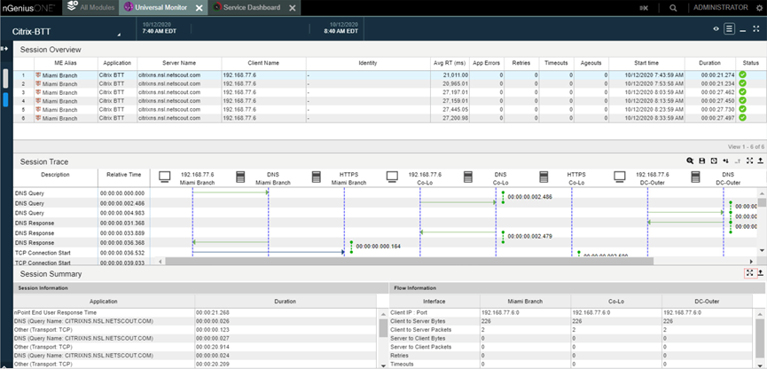Maximize the Session Trace panel

(x=749, y=161)
